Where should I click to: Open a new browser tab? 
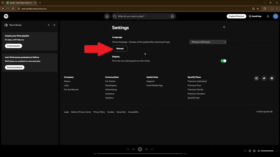pos(40,3)
